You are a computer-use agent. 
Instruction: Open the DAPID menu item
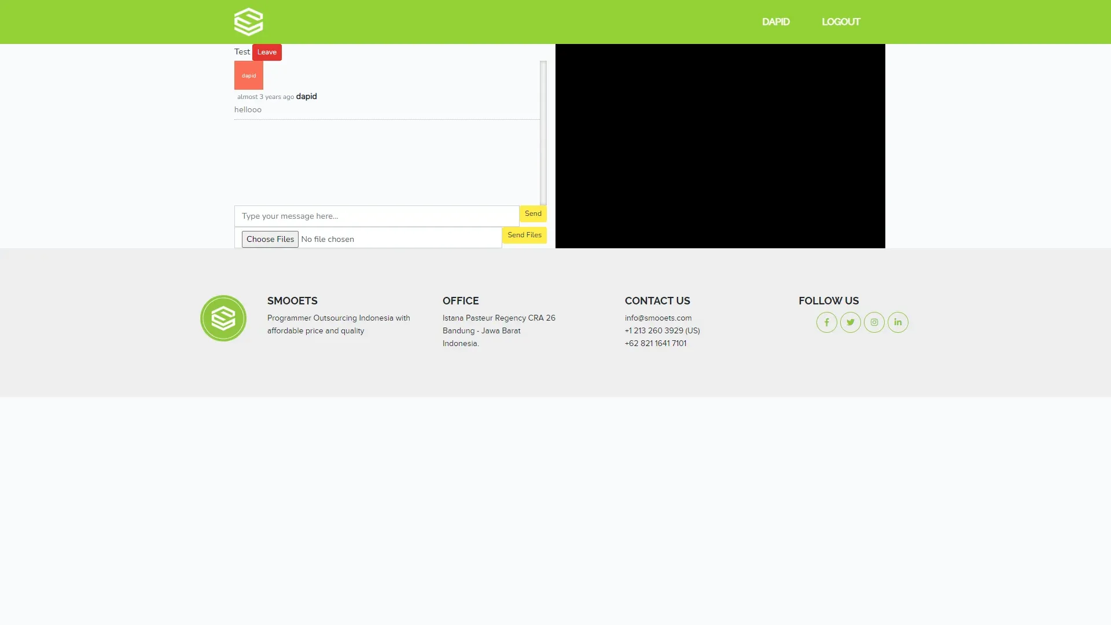(775, 22)
